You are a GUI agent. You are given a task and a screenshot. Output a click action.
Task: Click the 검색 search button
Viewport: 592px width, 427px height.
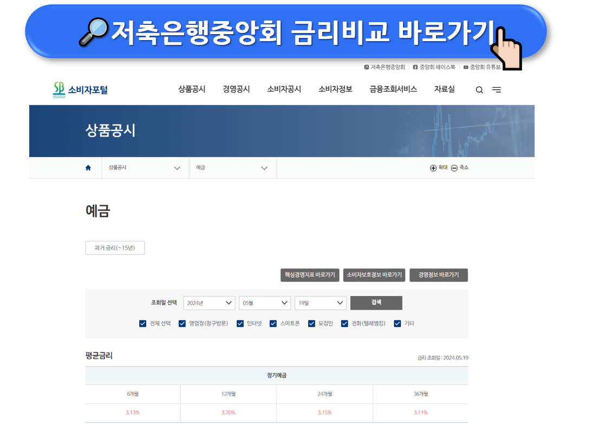tap(376, 303)
